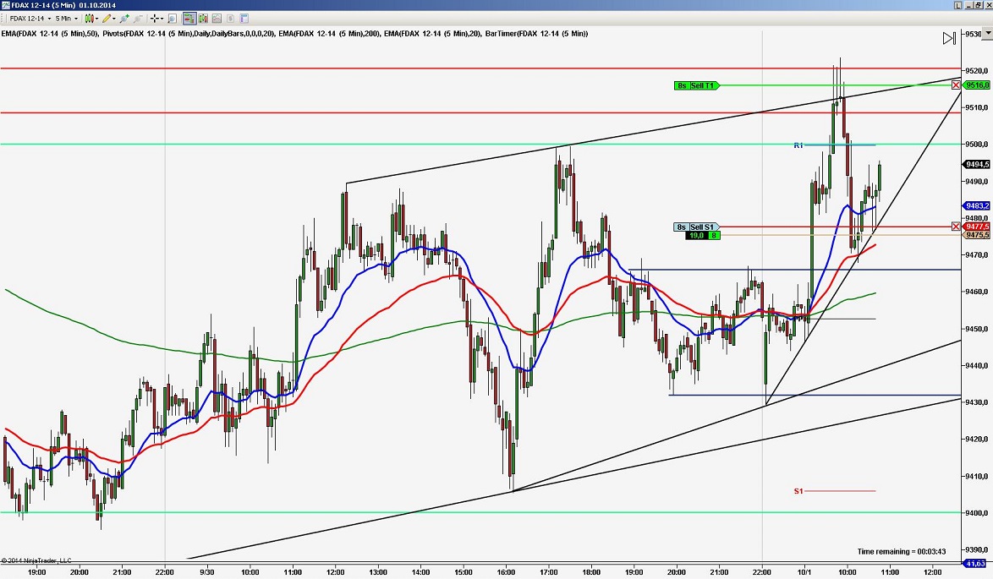Image resolution: width=993 pixels, height=579 pixels.
Task: Open the 5 Min interval dropdown
Action: tap(76, 18)
